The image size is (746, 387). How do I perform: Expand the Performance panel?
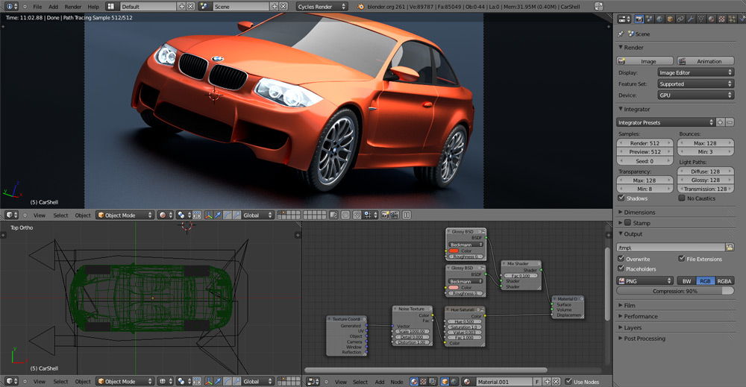click(x=642, y=316)
